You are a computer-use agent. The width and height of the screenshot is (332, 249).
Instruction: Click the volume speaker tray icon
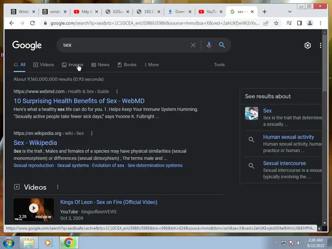coord(299,243)
